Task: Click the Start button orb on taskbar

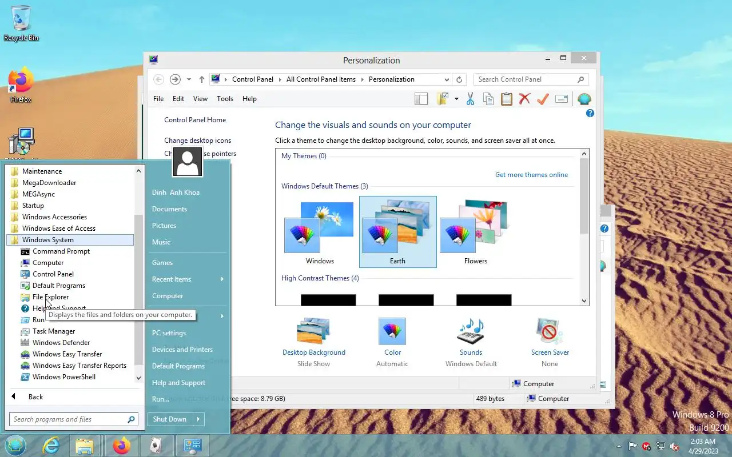Action: pyautogui.click(x=15, y=446)
